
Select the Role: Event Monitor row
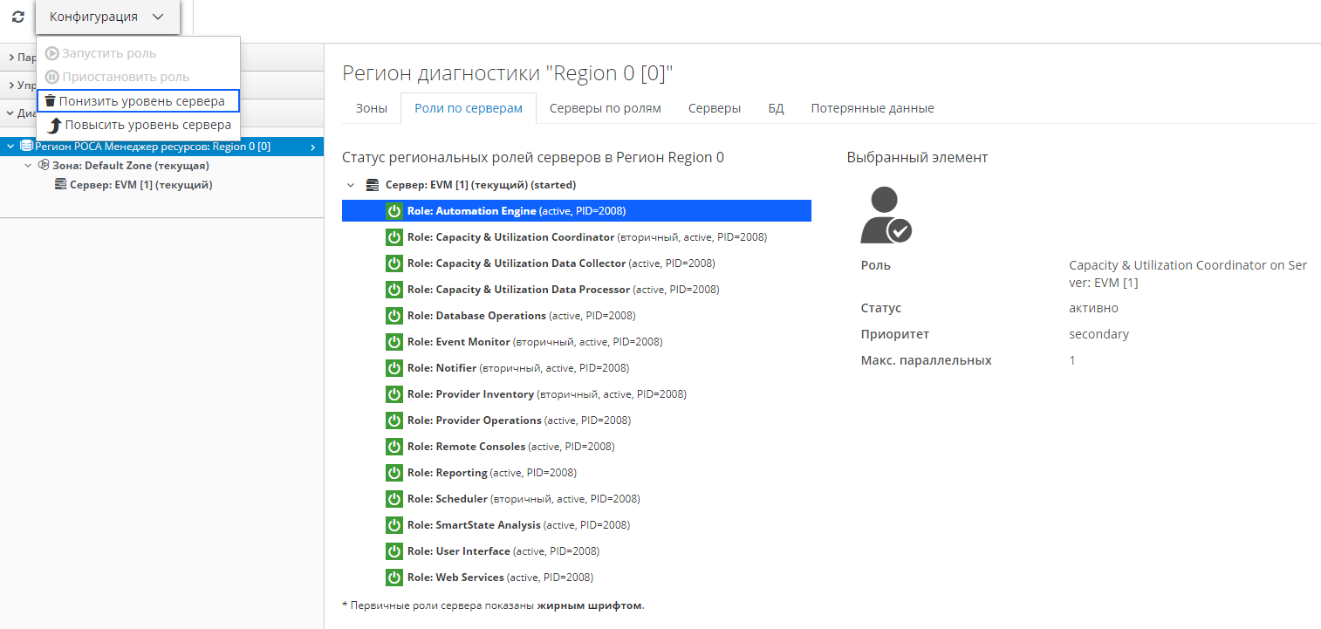point(534,342)
